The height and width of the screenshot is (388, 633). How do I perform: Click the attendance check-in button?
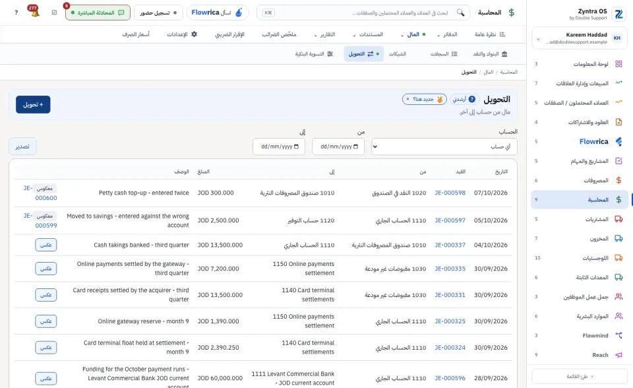[158, 13]
